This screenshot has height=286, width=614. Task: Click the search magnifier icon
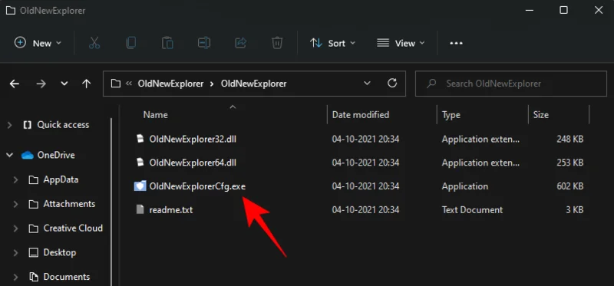point(431,84)
